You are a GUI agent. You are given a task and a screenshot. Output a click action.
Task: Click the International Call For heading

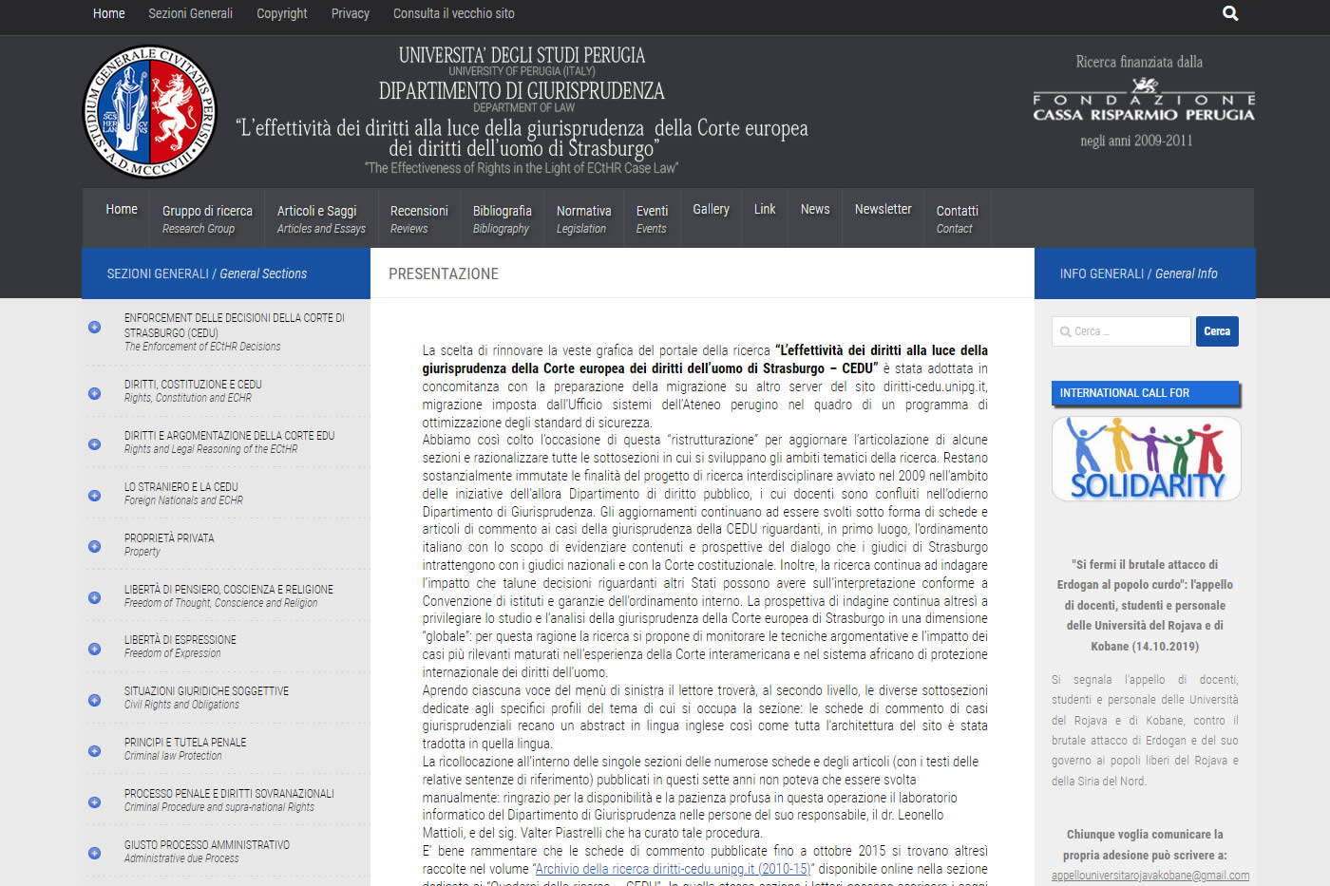pyautogui.click(x=1146, y=393)
